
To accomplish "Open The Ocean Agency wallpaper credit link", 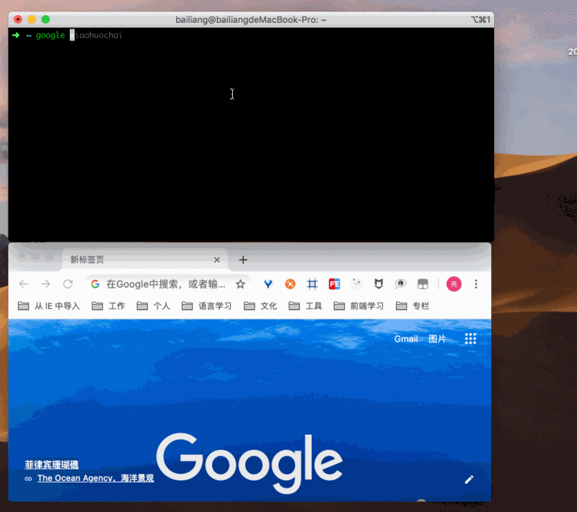I will [x=95, y=477].
